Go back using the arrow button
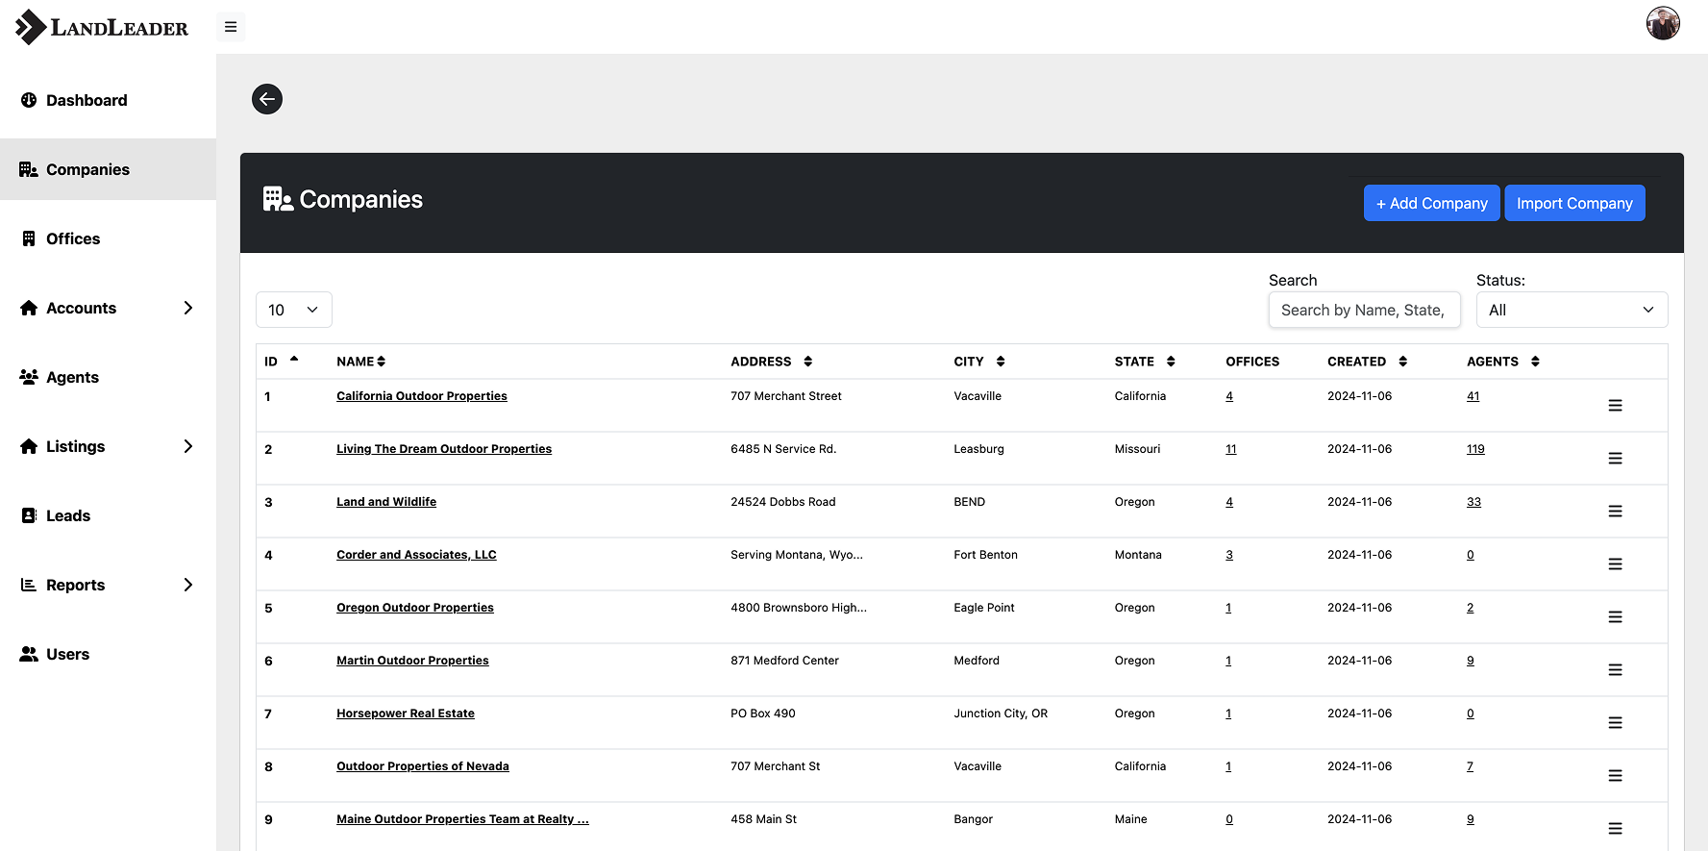The width and height of the screenshot is (1708, 851). (267, 99)
